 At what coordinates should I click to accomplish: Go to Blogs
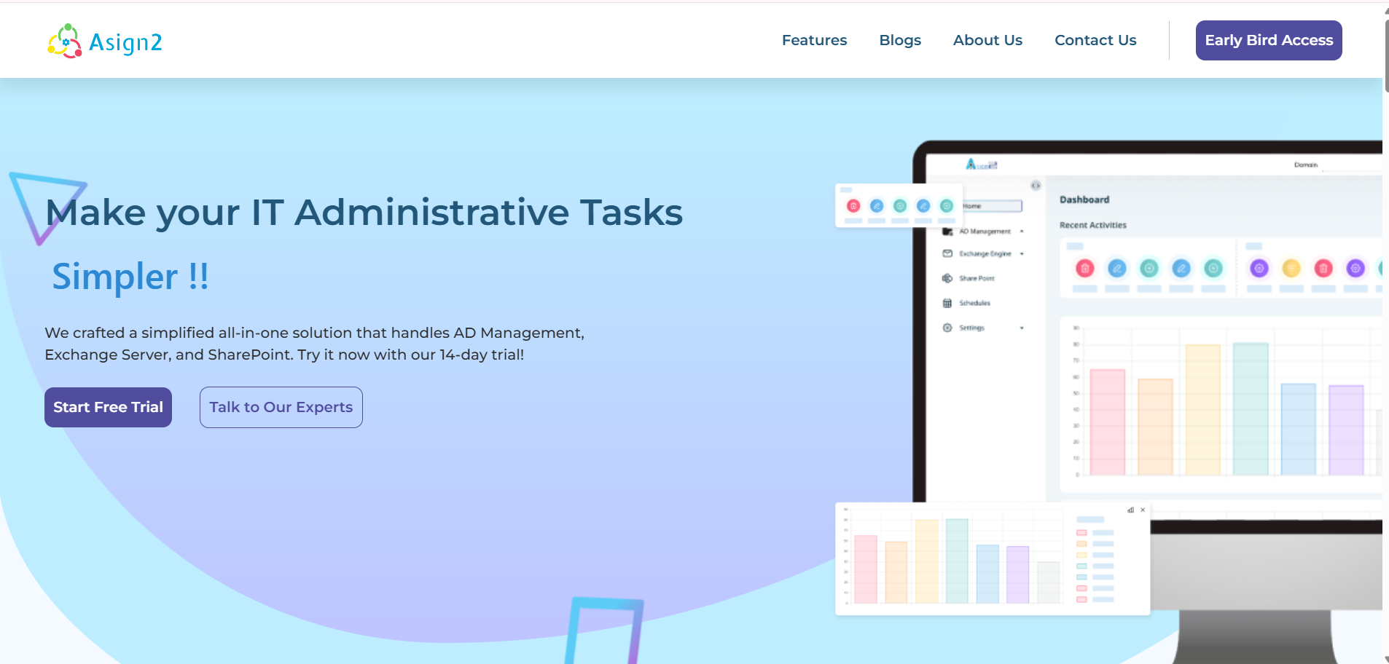tap(900, 40)
